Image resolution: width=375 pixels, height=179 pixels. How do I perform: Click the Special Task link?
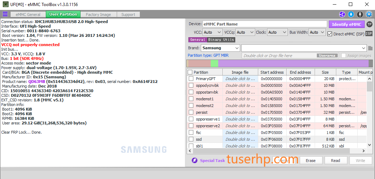tap(213, 161)
